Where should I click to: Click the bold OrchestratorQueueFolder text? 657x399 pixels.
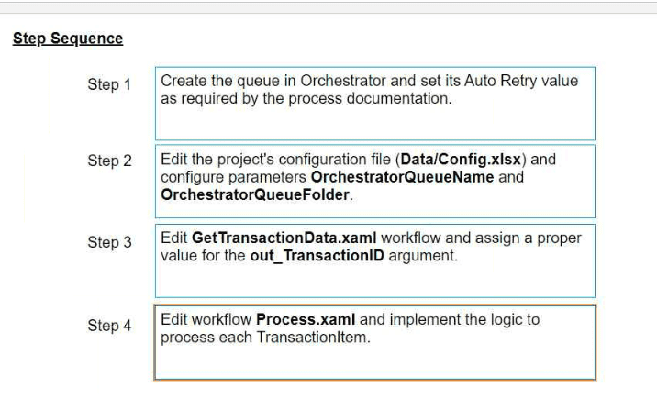(255, 194)
